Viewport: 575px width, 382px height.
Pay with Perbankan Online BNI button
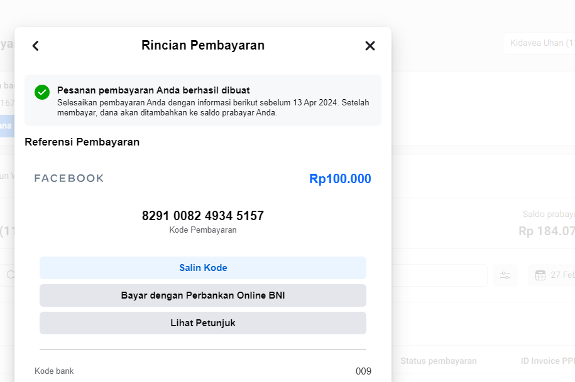coord(202,295)
